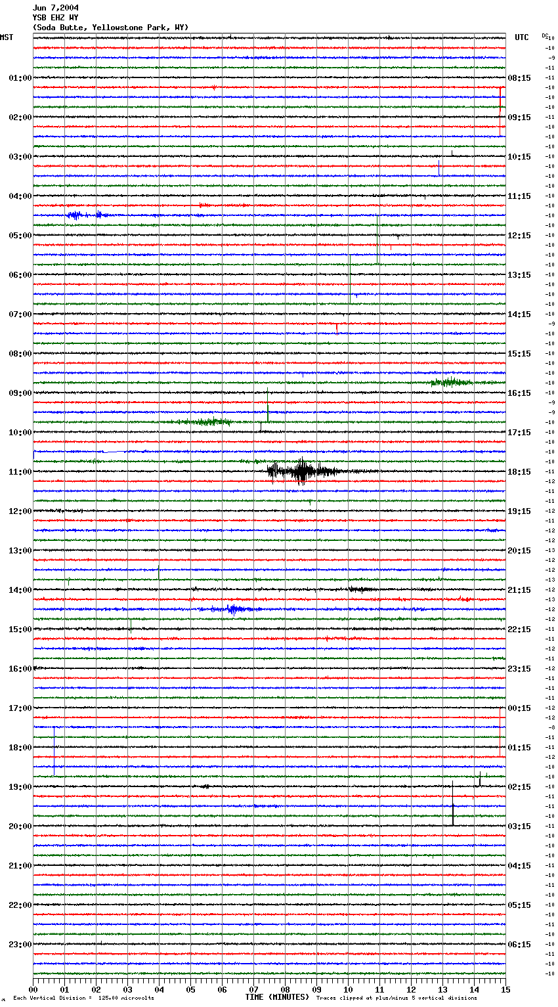Click the "23:15" UTC time label
Image resolution: width=558 pixels, height=1007 pixels.
point(519,669)
